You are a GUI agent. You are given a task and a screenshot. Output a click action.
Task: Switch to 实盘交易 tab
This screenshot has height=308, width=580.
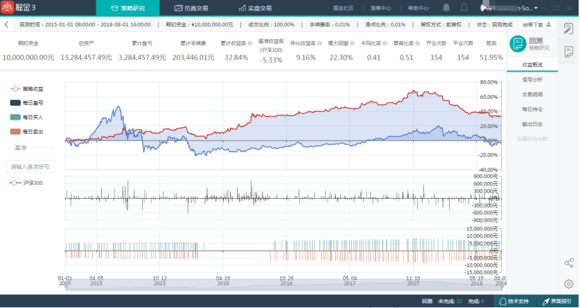[255, 8]
